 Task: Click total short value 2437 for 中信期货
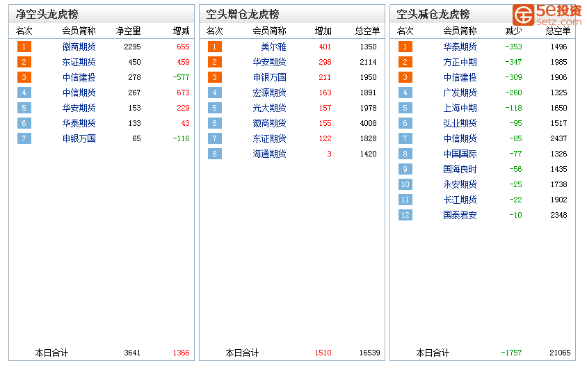point(558,138)
